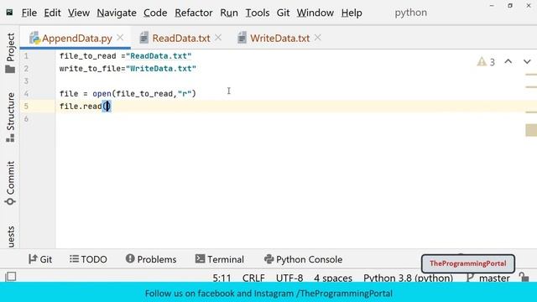
Task: Open the Run menu
Action: 229,13
